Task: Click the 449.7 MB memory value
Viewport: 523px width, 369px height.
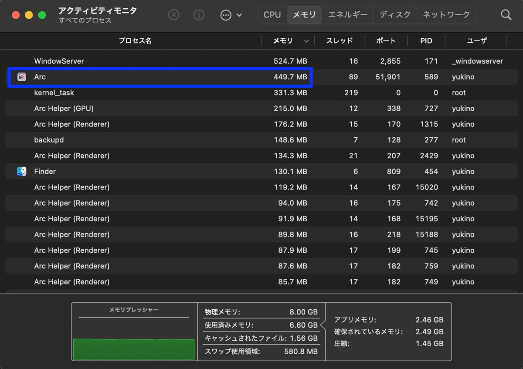Action: point(290,77)
